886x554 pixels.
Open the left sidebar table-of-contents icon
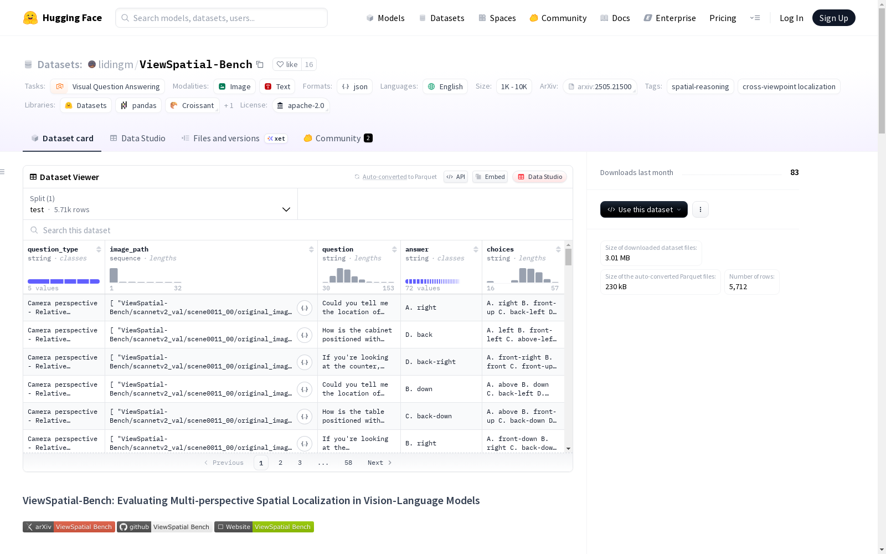pos(3,172)
